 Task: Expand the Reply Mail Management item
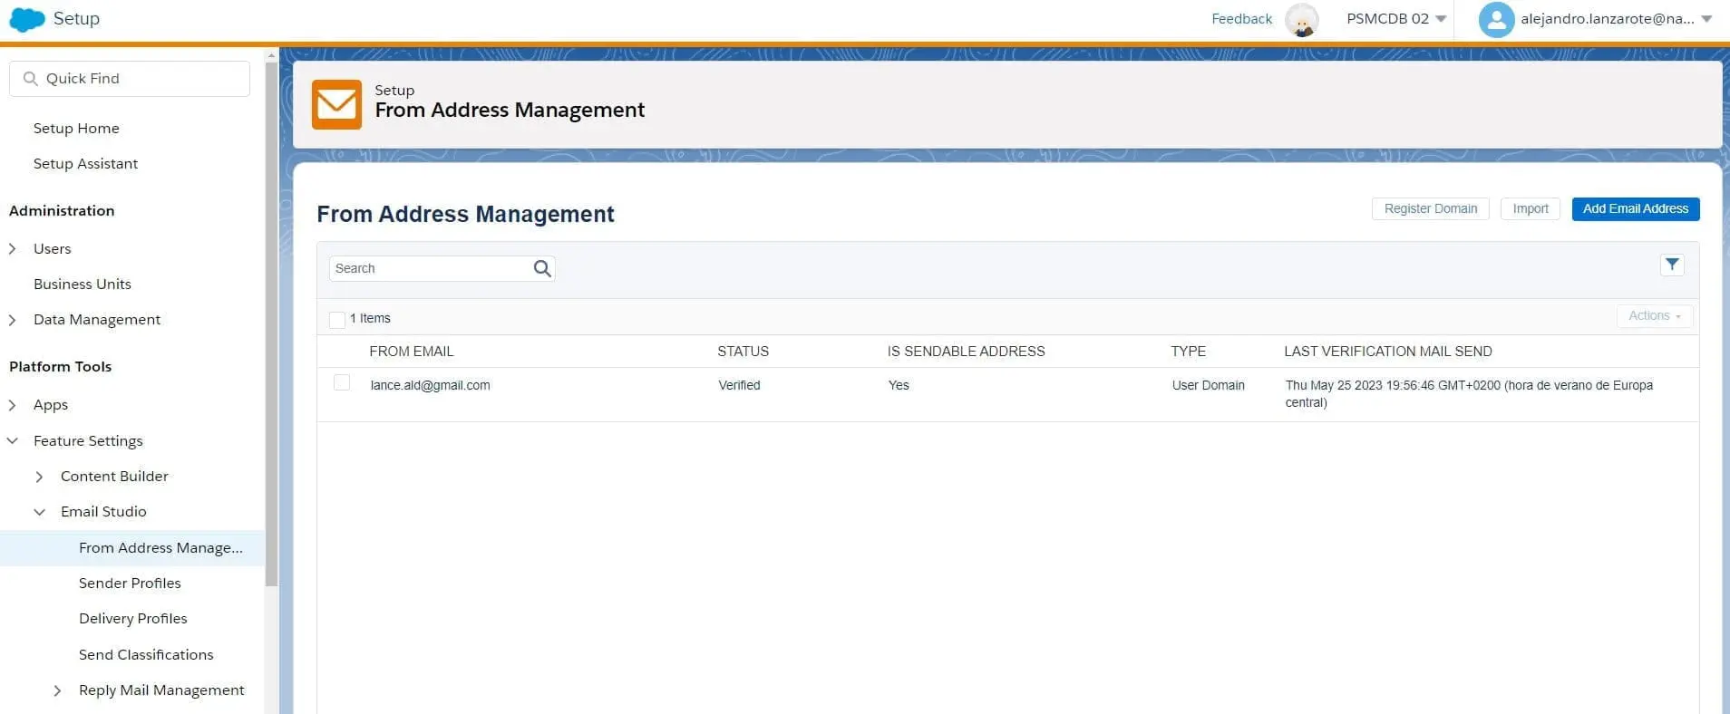pos(58,690)
